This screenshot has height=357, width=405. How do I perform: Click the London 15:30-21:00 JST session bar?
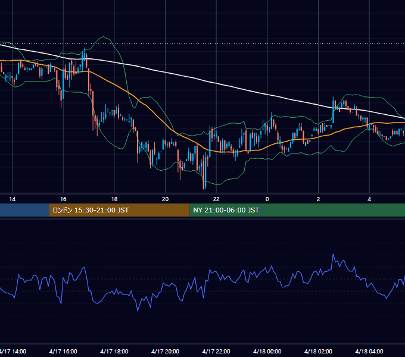click(x=119, y=210)
